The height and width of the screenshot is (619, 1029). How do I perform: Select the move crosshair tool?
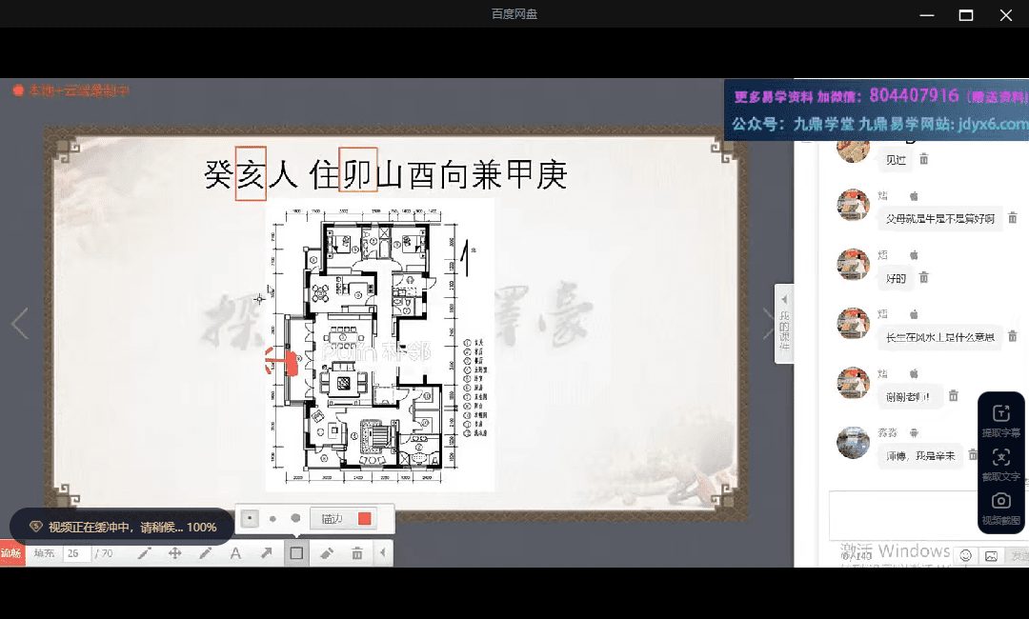pos(174,553)
